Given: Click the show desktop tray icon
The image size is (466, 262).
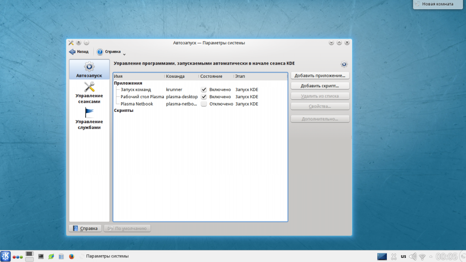Looking at the screenshot, I should pos(382,257).
